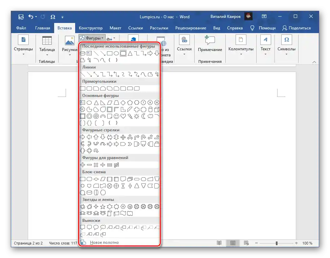330x258 pixels.
Task: Choose the Pentagon shape in Основные фигуры
Action: (x=130, y=103)
